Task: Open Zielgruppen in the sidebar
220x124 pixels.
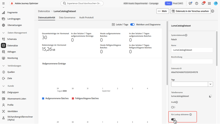Action: point(13,92)
